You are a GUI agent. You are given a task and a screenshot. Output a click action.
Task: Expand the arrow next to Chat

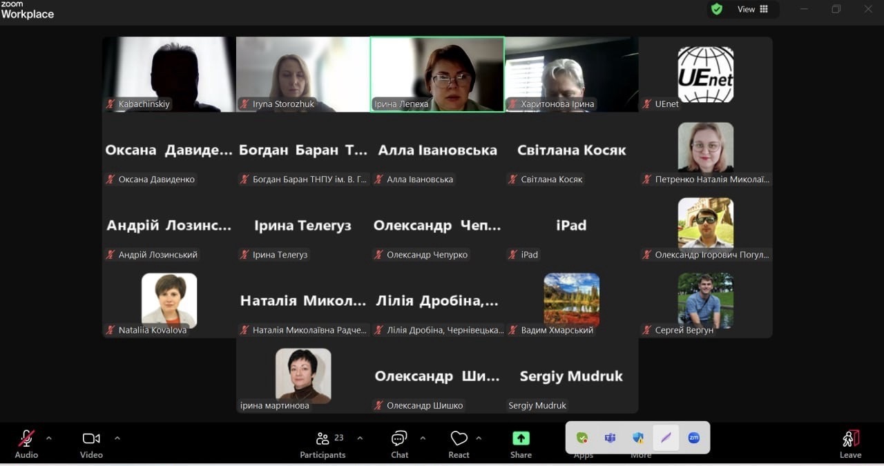423,438
